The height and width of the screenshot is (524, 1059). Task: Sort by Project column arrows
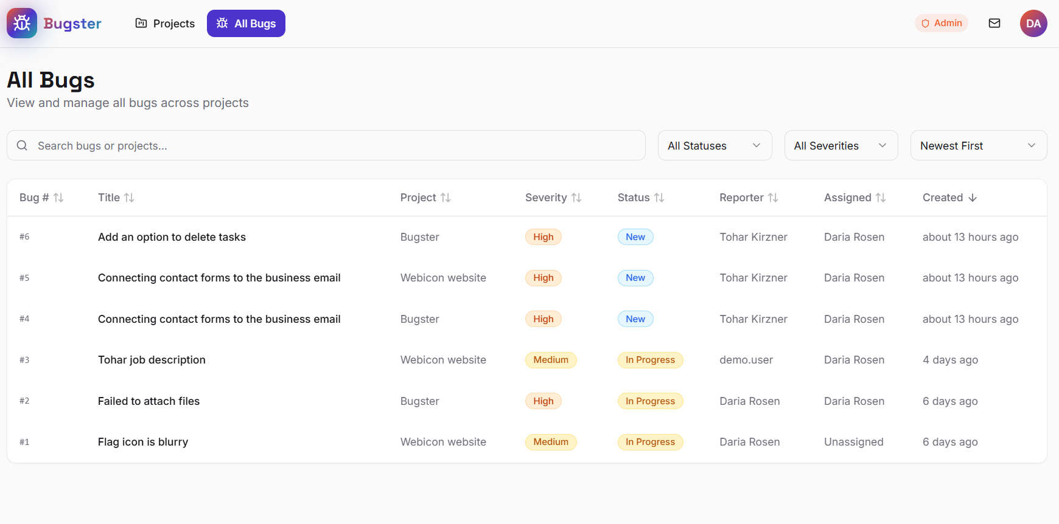(x=446, y=198)
